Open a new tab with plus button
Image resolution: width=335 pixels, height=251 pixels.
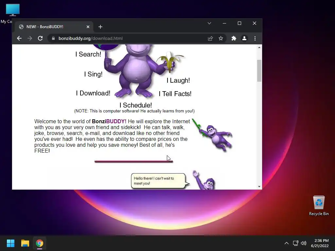pos(100,27)
